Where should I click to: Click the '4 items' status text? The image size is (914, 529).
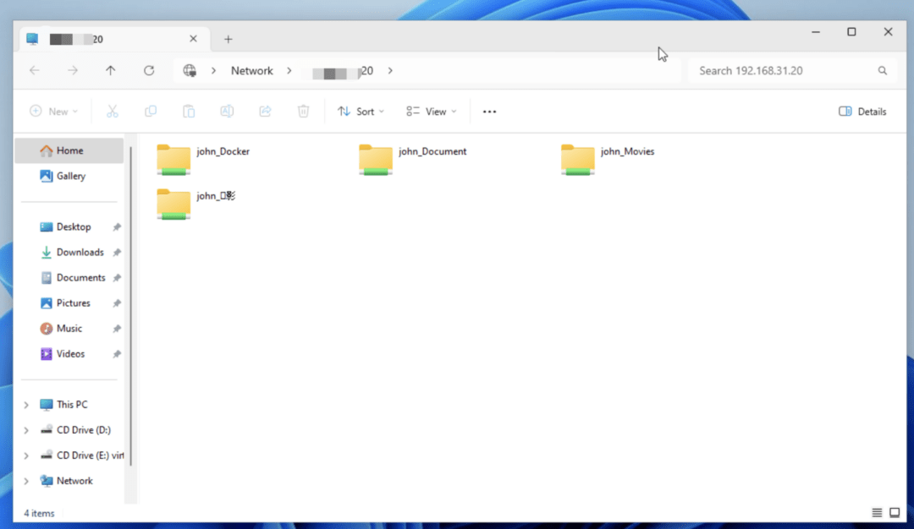39,513
